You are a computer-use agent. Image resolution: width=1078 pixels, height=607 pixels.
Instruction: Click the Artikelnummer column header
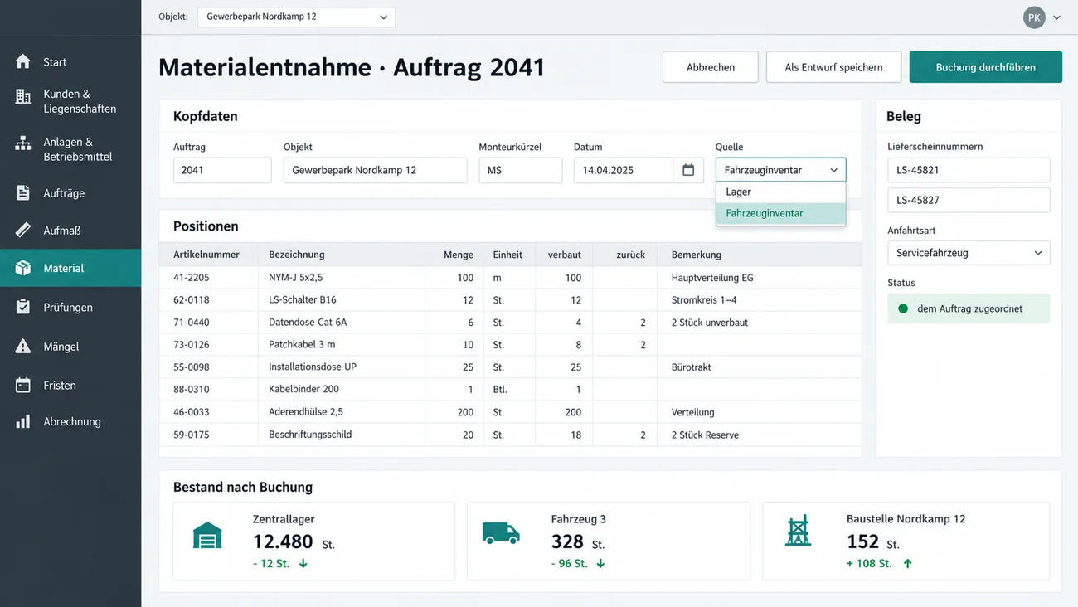tap(206, 255)
